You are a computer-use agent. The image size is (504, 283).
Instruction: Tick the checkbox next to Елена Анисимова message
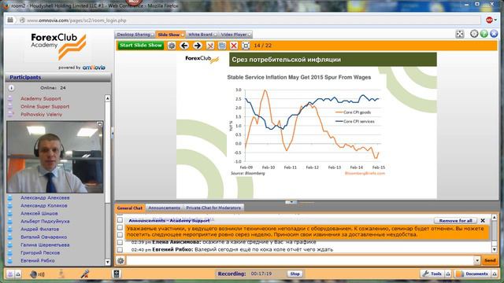pyautogui.click(x=120, y=242)
